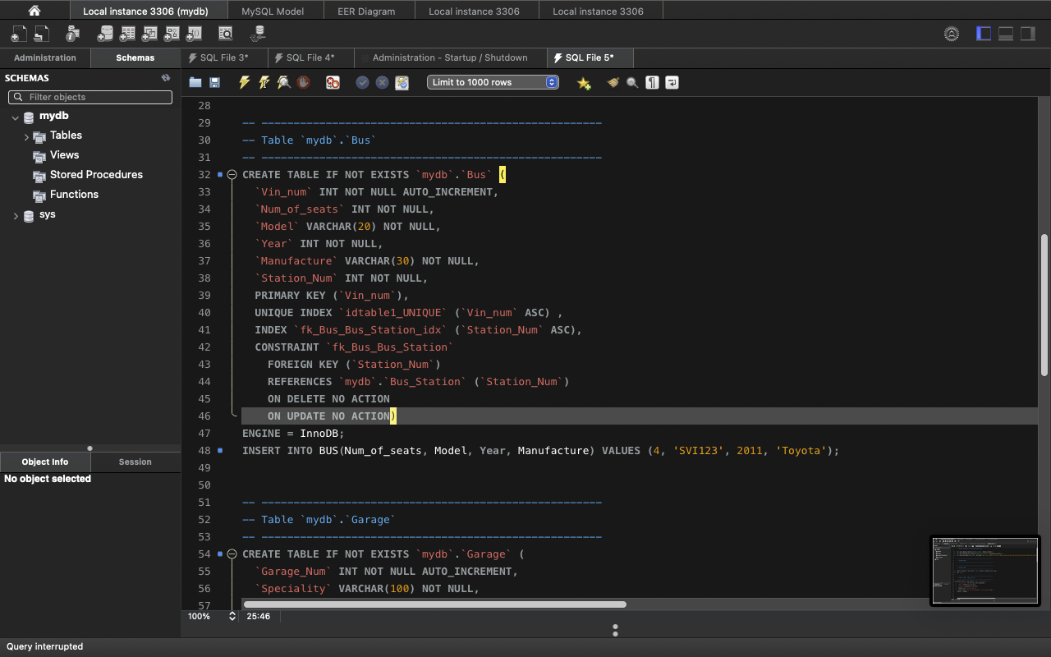
Task: Toggle the bottom output panel visibility
Action: (x=1006, y=34)
